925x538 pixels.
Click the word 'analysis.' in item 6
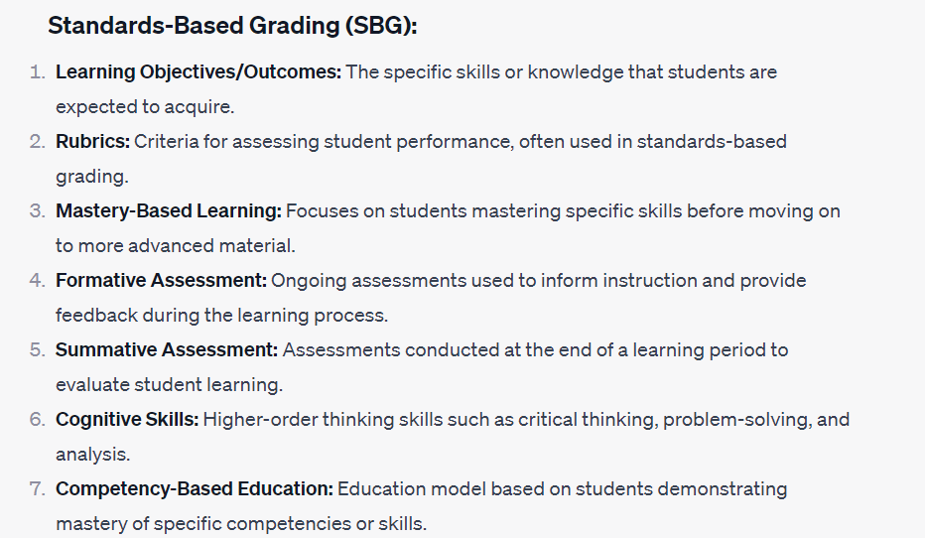91,454
